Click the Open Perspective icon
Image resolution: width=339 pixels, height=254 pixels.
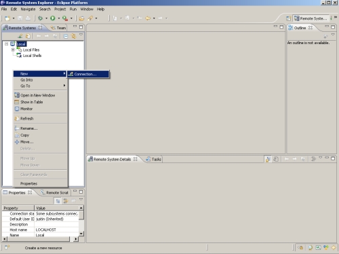click(288, 18)
